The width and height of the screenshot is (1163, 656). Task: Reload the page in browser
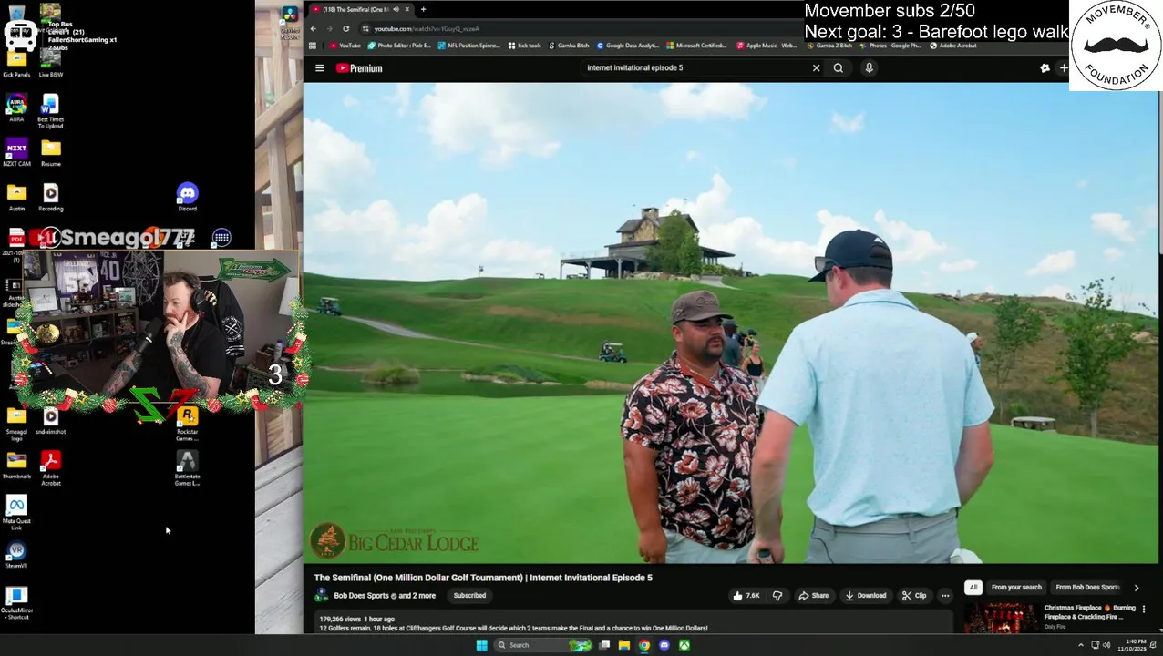click(x=345, y=28)
